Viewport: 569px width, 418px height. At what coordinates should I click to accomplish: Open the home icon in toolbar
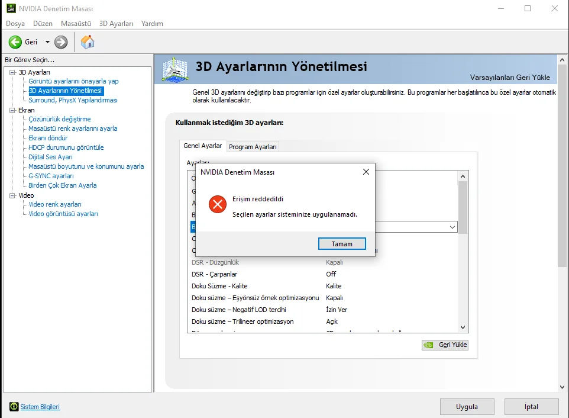point(88,42)
